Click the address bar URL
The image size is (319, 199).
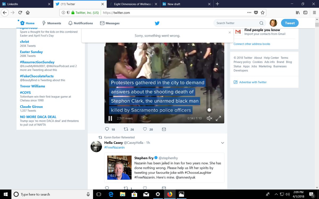pos(116,12)
